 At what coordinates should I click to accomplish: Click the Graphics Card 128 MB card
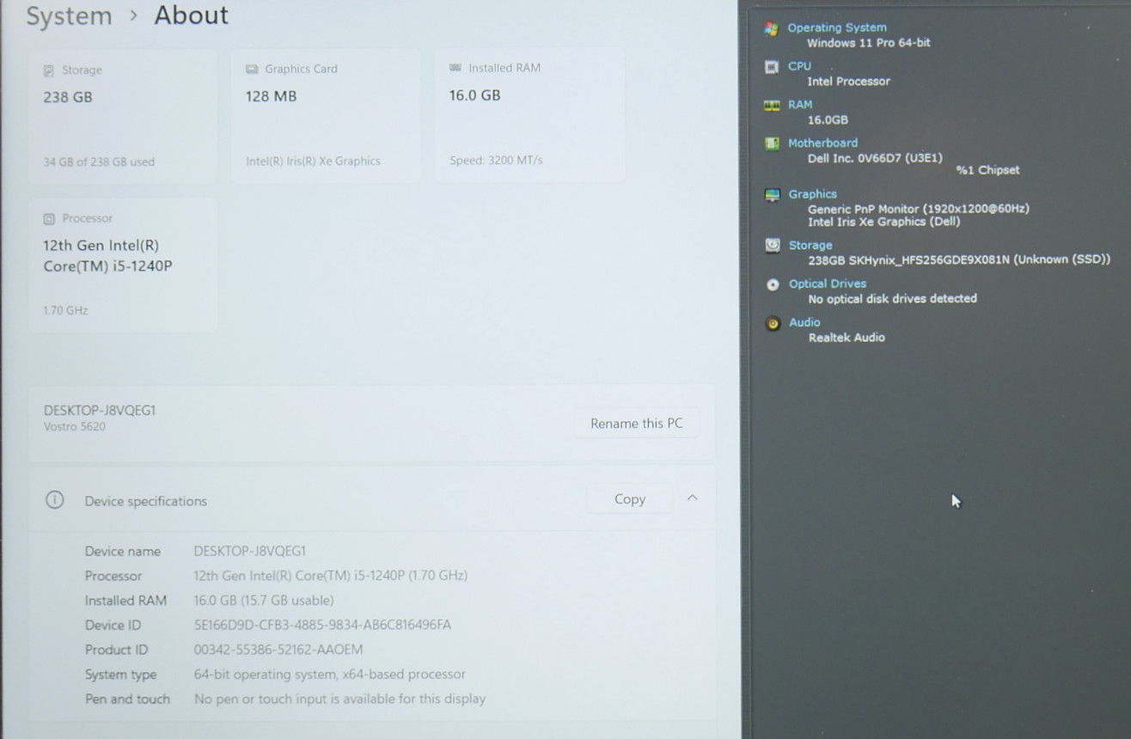point(326,115)
